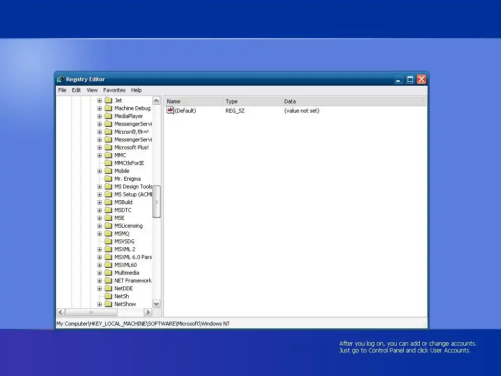Click the horizontal scrollbar right arrow
Image resolution: width=501 pixels, height=376 pixels.
(148, 312)
